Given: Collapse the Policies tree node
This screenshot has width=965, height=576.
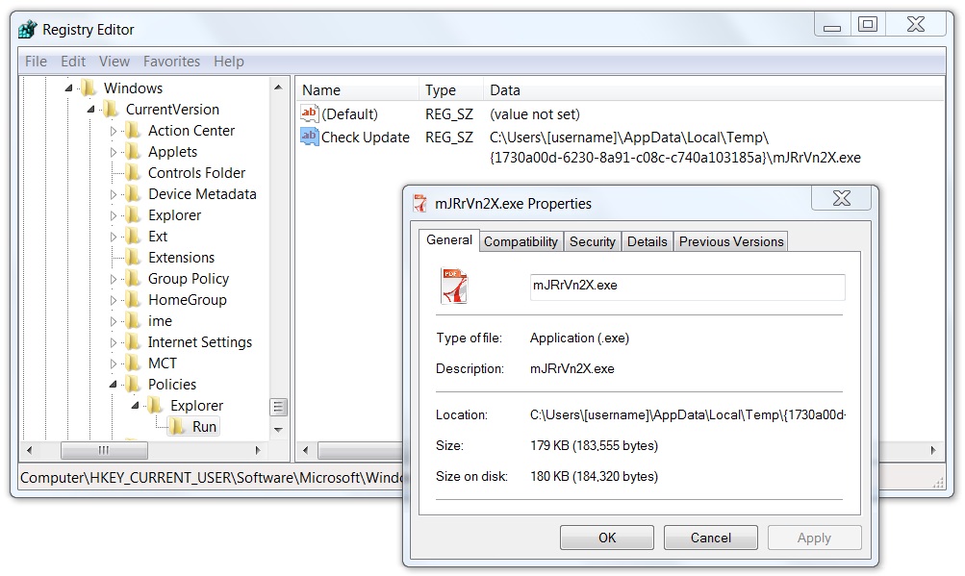Looking at the screenshot, I should tap(114, 385).
